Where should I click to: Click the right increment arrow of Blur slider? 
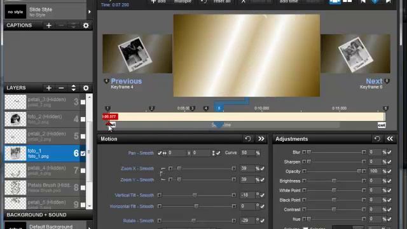coord(364,152)
